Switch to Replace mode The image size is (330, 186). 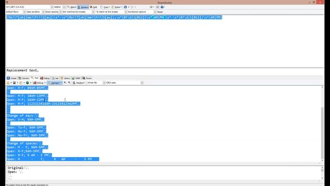83,7
